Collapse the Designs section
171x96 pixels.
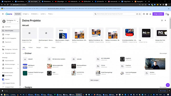tap(23, 87)
